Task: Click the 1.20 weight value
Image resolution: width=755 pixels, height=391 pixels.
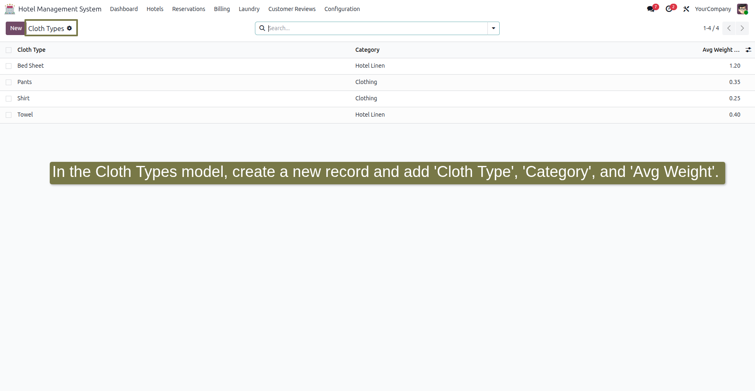Action: coord(735,66)
